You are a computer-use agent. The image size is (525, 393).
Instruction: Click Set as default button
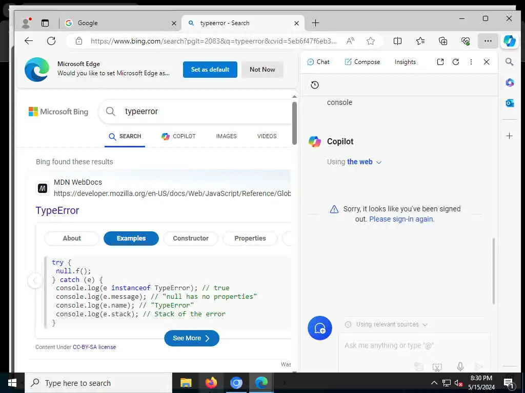point(210,70)
